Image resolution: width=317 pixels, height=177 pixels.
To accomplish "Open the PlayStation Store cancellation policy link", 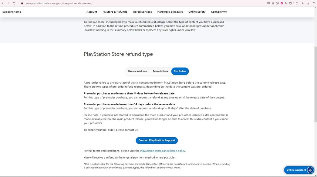I will click(x=163, y=151).
